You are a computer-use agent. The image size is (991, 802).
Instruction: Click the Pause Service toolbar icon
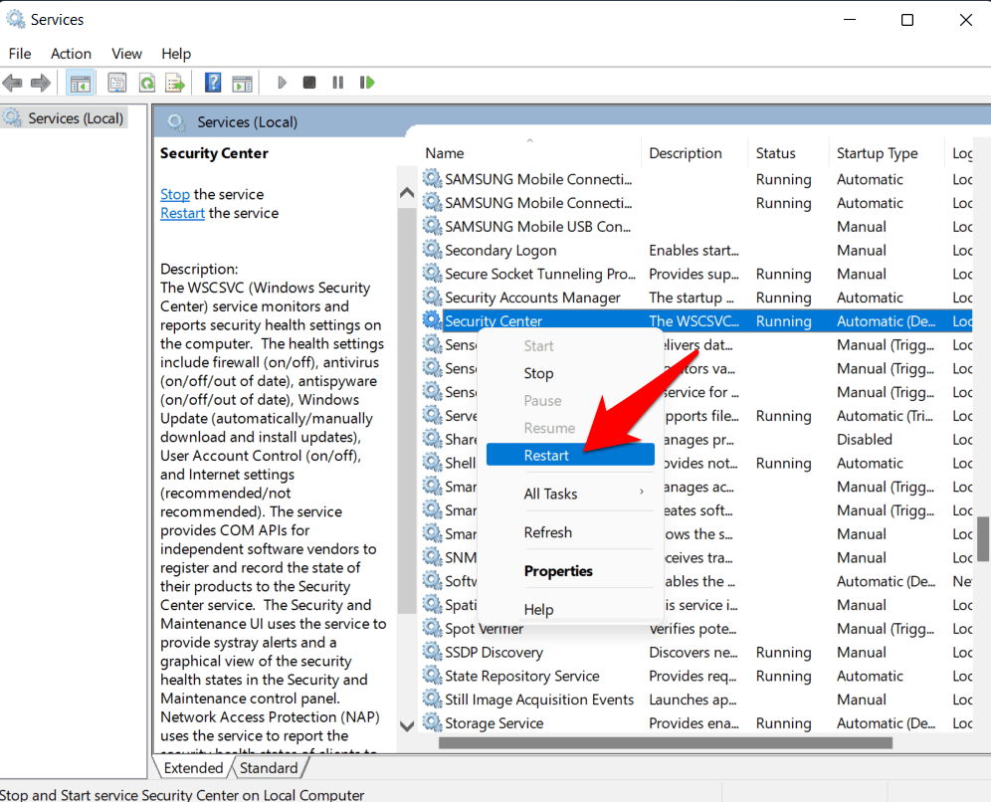tap(337, 83)
